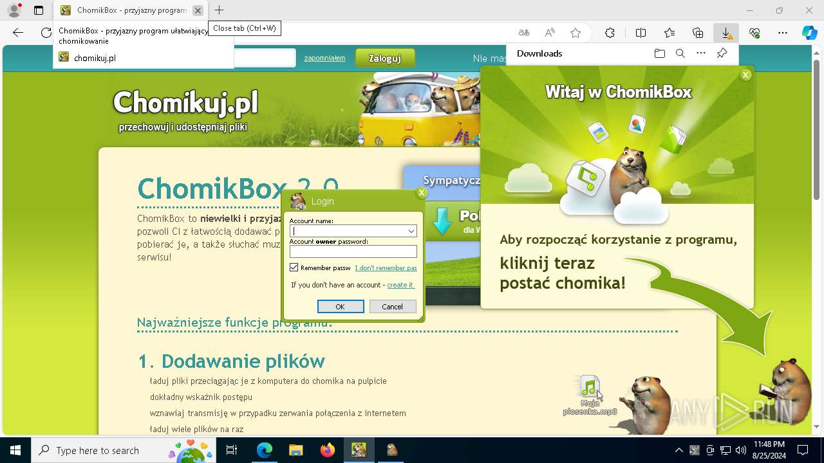Click the taskbar search box
This screenshot has height=463, width=824.
(124, 450)
